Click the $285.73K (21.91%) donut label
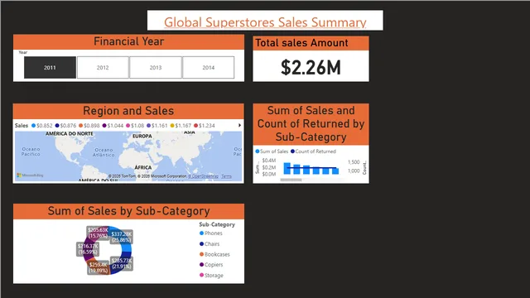 click(x=122, y=263)
